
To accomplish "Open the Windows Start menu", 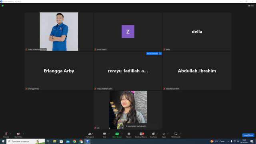I will pyautogui.click(x=3, y=141).
